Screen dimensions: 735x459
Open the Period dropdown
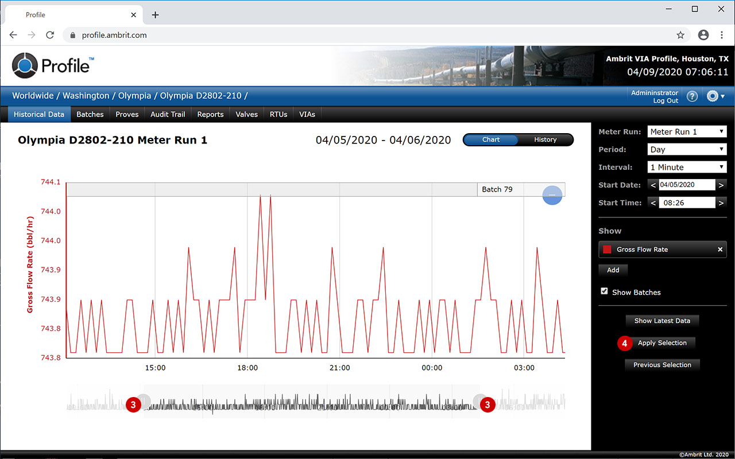pos(686,149)
